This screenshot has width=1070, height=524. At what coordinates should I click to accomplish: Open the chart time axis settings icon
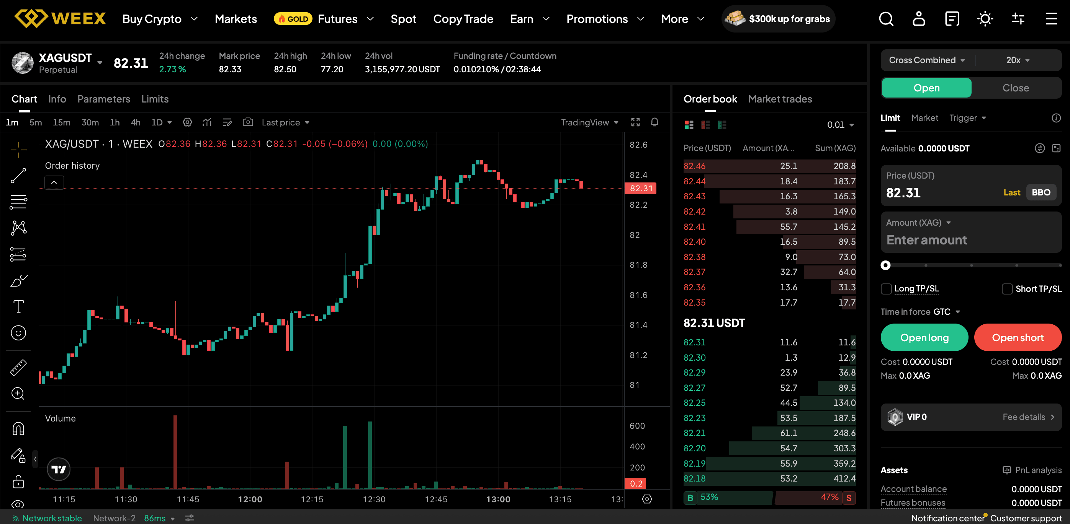coord(647,499)
